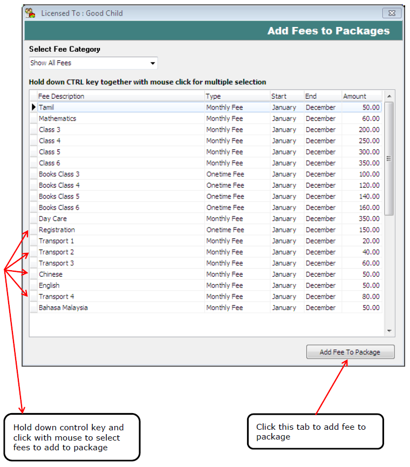Click the scrollbar down arrow

point(388,331)
